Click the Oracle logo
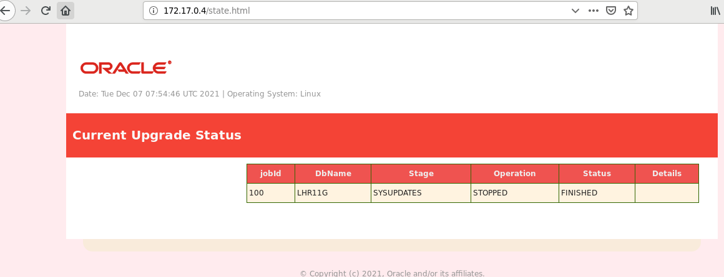This screenshot has width=724, height=277. point(125,67)
